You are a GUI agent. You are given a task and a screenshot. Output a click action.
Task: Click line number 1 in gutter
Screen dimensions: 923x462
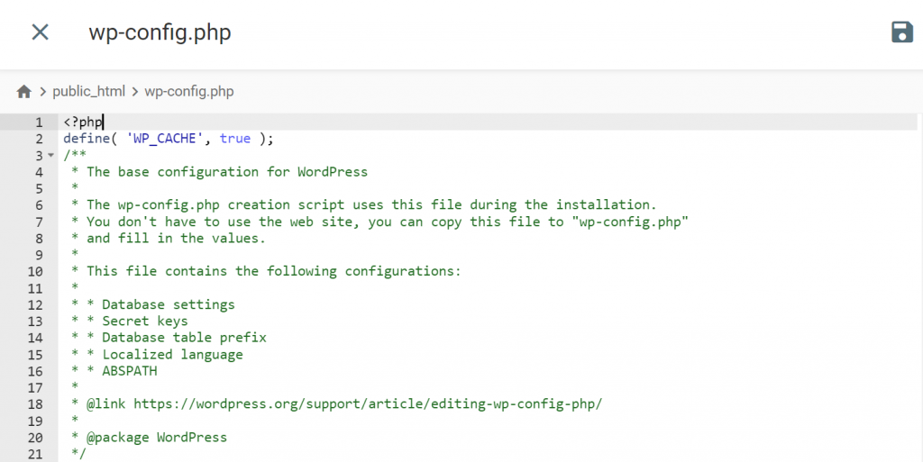pyautogui.click(x=39, y=122)
